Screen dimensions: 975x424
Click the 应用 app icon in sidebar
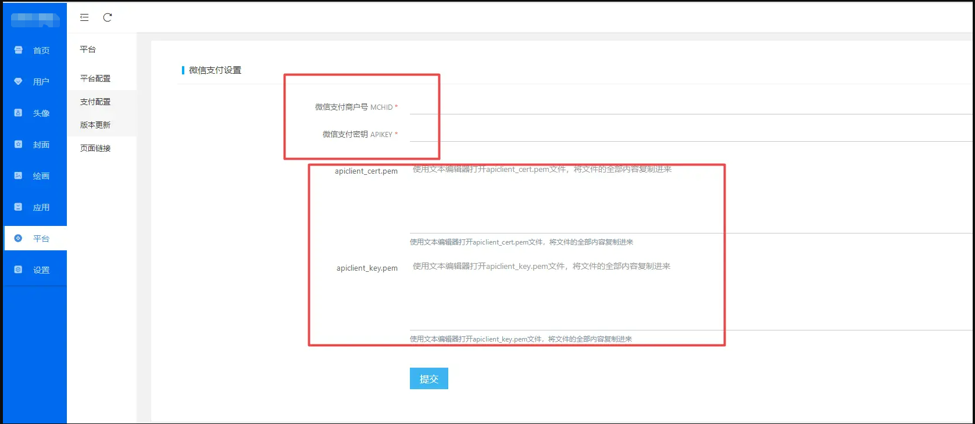point(18,207)
